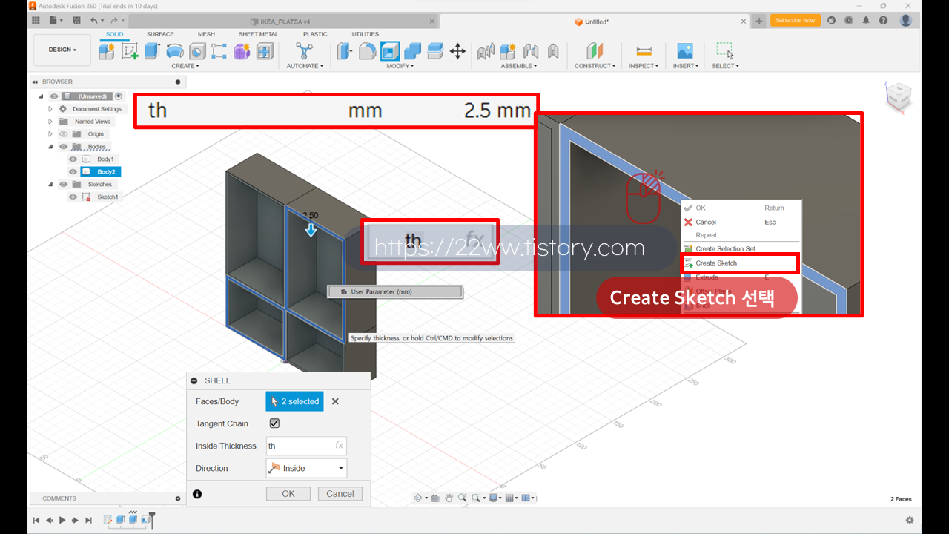949x534 pixels.
Task: Click the Insert image icon
Action: pos(685,50)
